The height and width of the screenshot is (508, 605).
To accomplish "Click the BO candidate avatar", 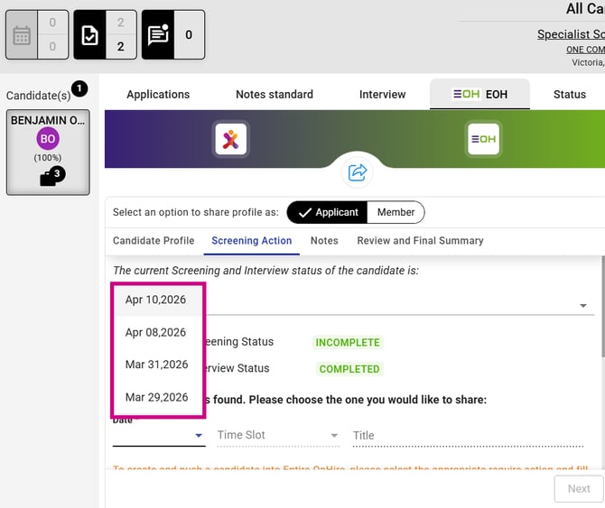I will [x=48, y=139].
